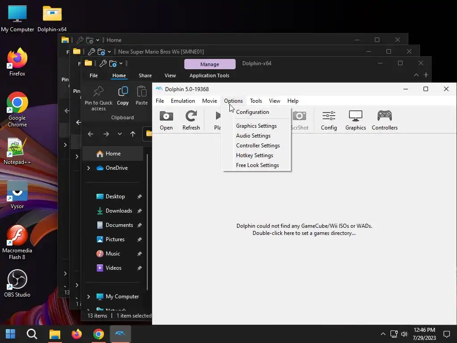The height and width of the screenshot is (343, 457).
Task: Launch Firefox from desktop shortcut
Action: point(17,62)
